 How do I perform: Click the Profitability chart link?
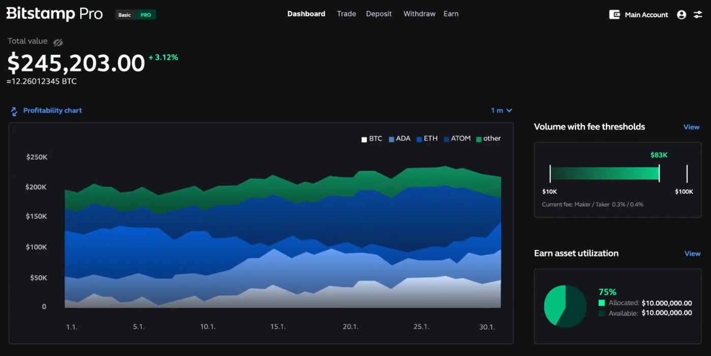pos(52,111)
